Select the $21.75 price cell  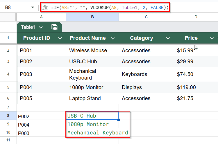196,98
